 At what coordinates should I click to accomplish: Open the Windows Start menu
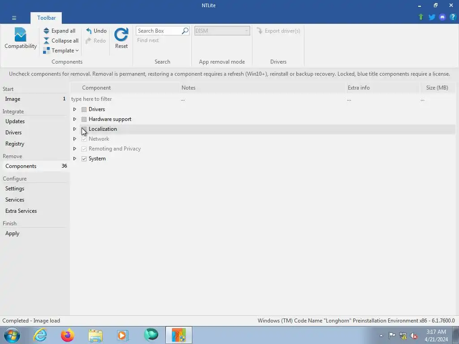click(12, 335)
